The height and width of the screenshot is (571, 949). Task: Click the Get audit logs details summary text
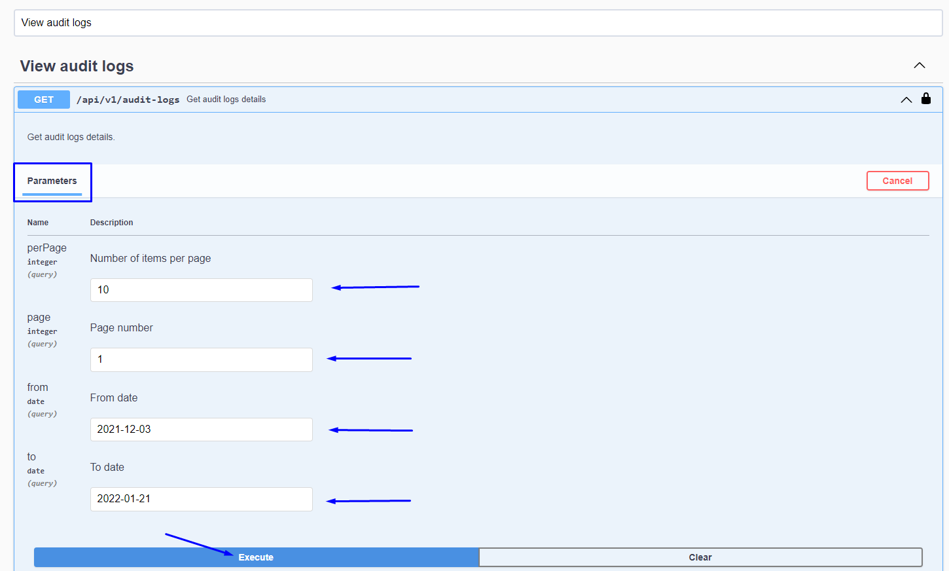tap(226, 100)
